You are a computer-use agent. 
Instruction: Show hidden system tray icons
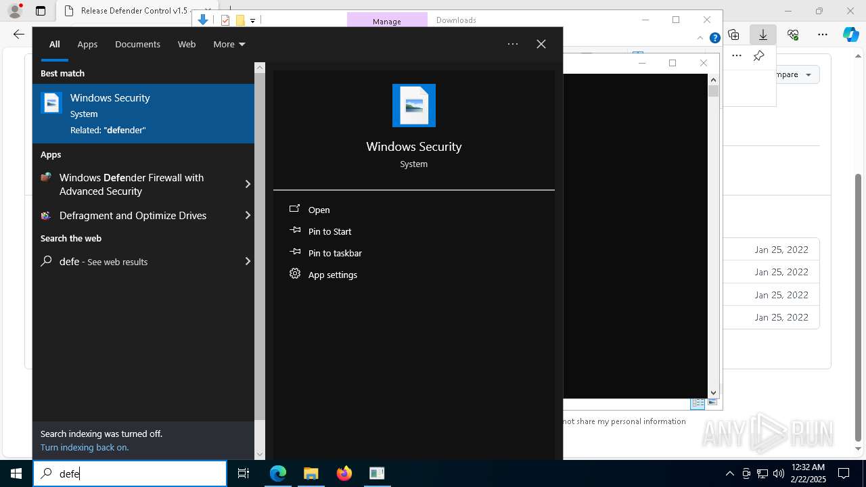[x=729, y=473]
